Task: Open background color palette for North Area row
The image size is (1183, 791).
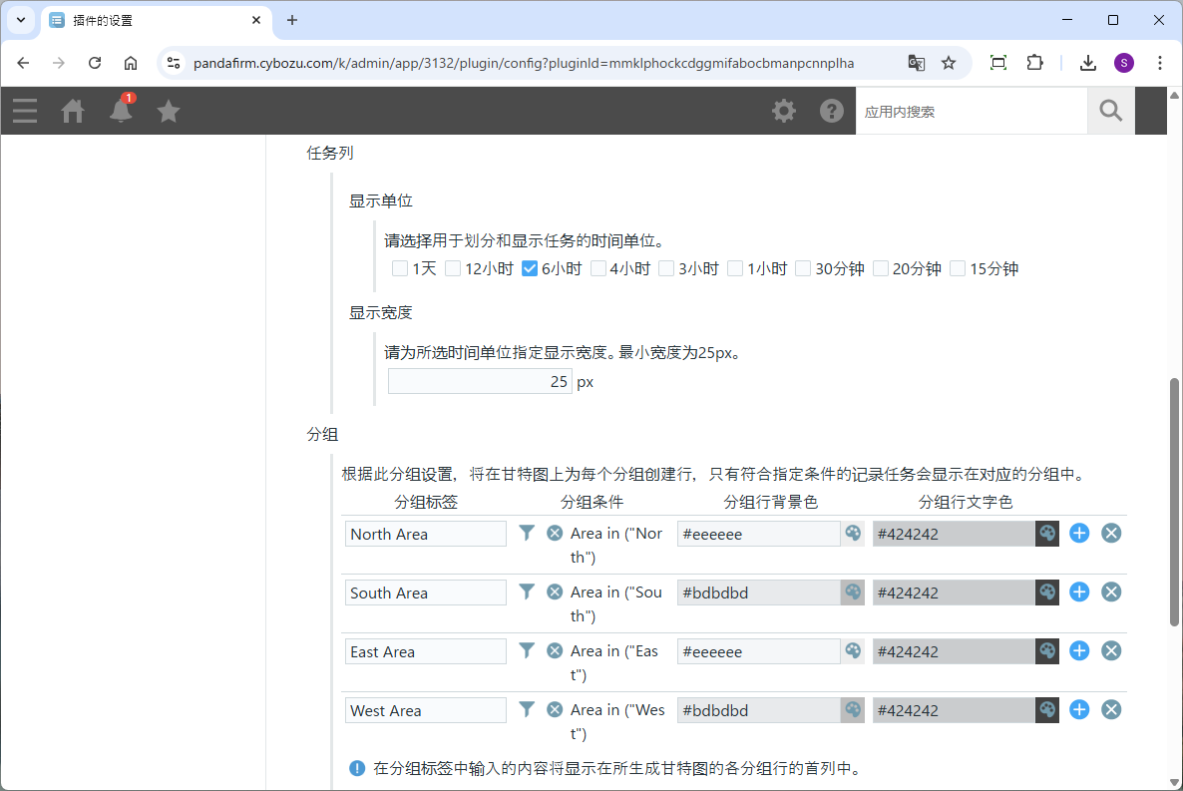Action: pyautogui.click(x=853, y=534)
